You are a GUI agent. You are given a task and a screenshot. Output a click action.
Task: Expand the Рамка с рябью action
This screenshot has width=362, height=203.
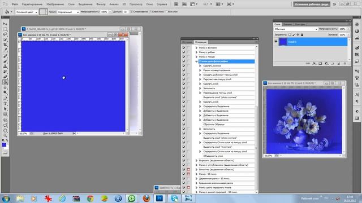(196, 52)
